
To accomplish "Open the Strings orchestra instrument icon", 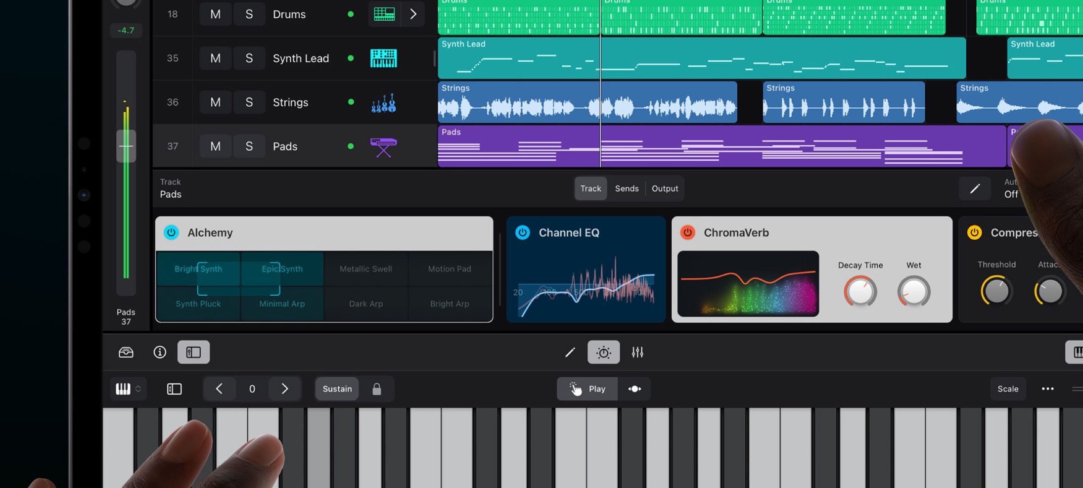I will (384, 103).
